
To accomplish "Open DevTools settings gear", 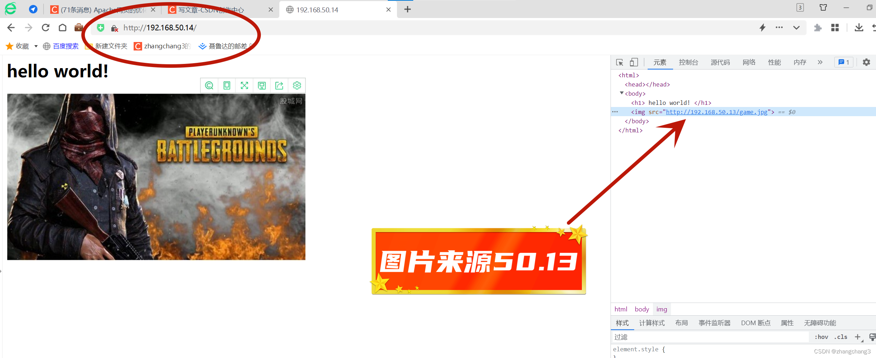I will click(x=866, y=62).
